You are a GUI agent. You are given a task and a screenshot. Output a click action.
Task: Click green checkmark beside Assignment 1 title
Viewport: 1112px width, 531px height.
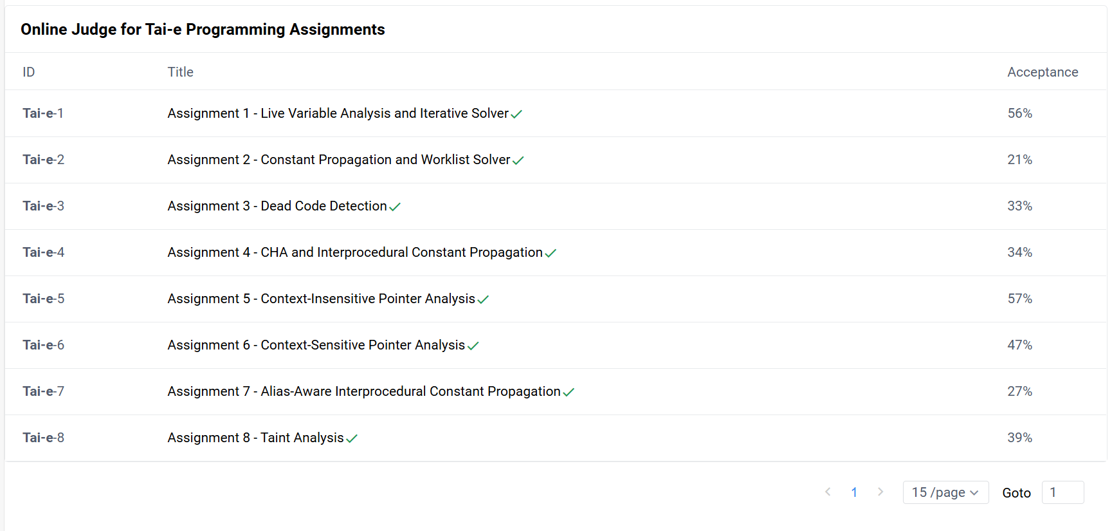click(516, 114)
